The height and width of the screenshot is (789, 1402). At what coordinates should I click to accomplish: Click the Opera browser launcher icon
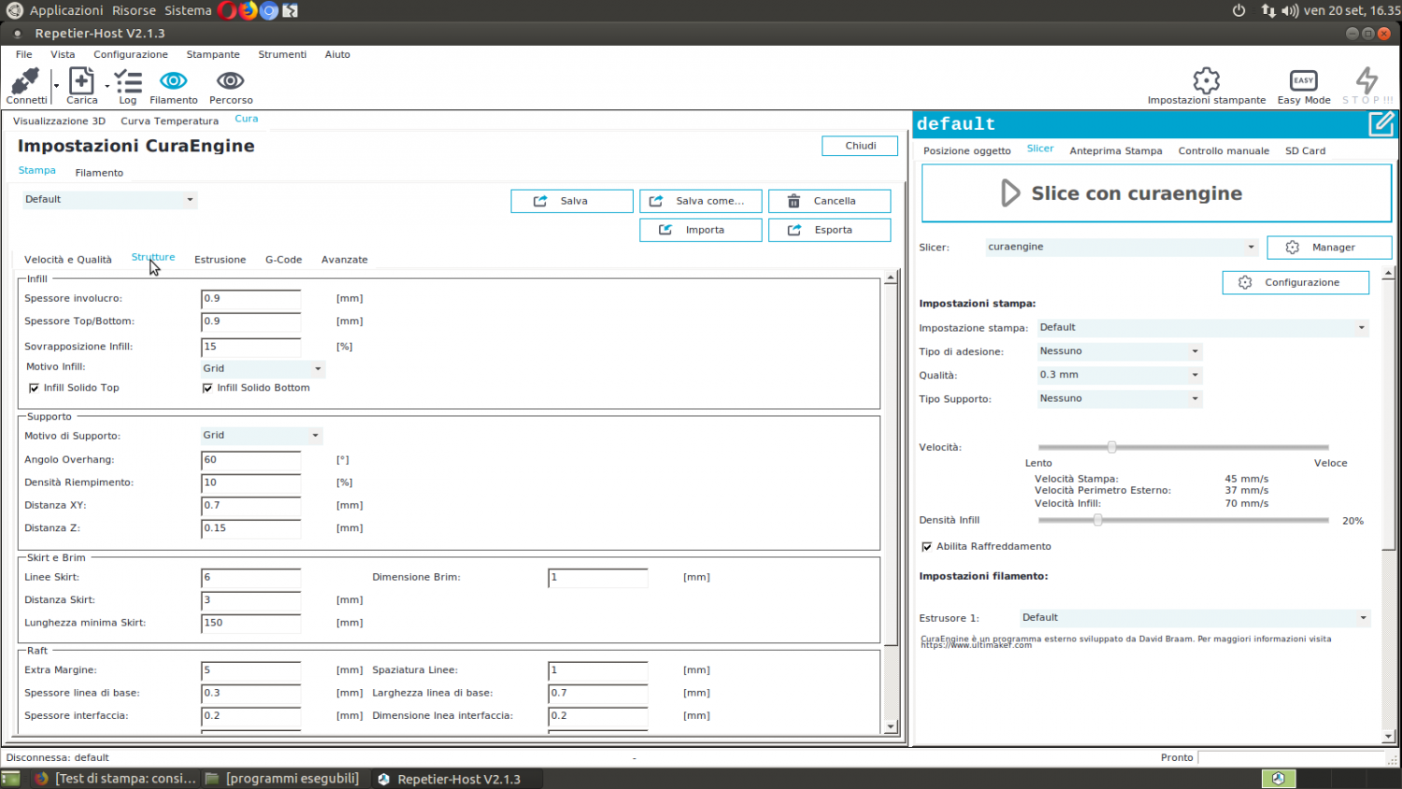(x=227, y=10)
